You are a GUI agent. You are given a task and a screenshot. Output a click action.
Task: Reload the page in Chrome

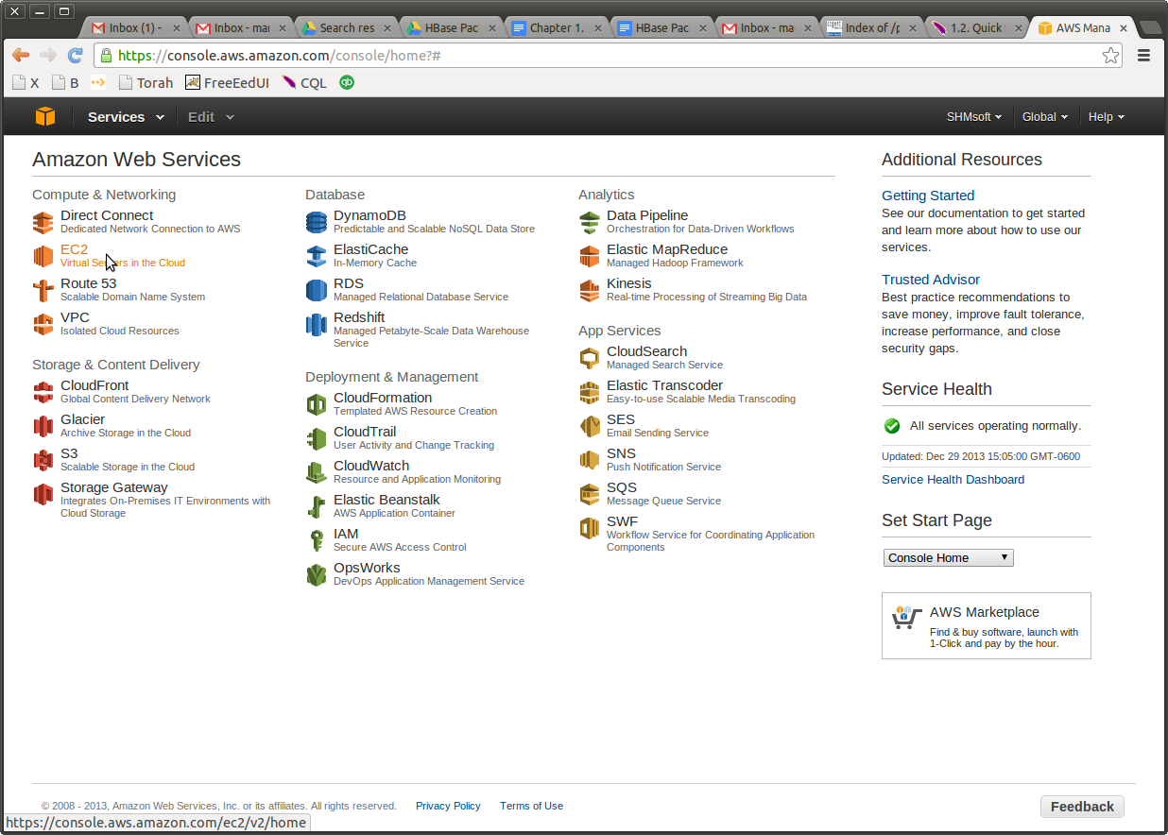pyautogui.click(x=76, y=56)
